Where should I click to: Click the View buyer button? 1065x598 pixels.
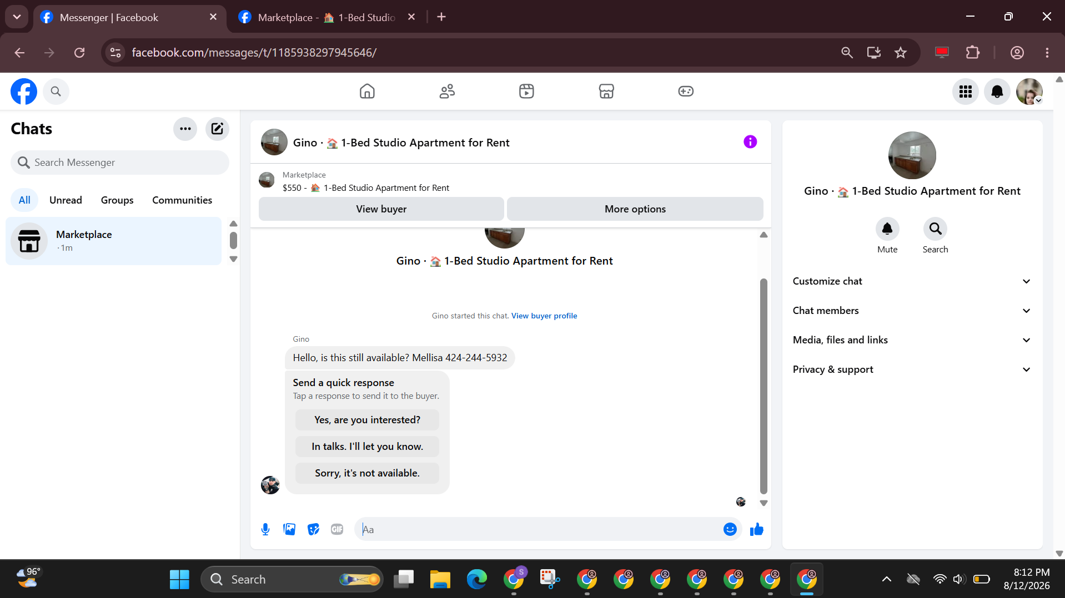point(381,209)
